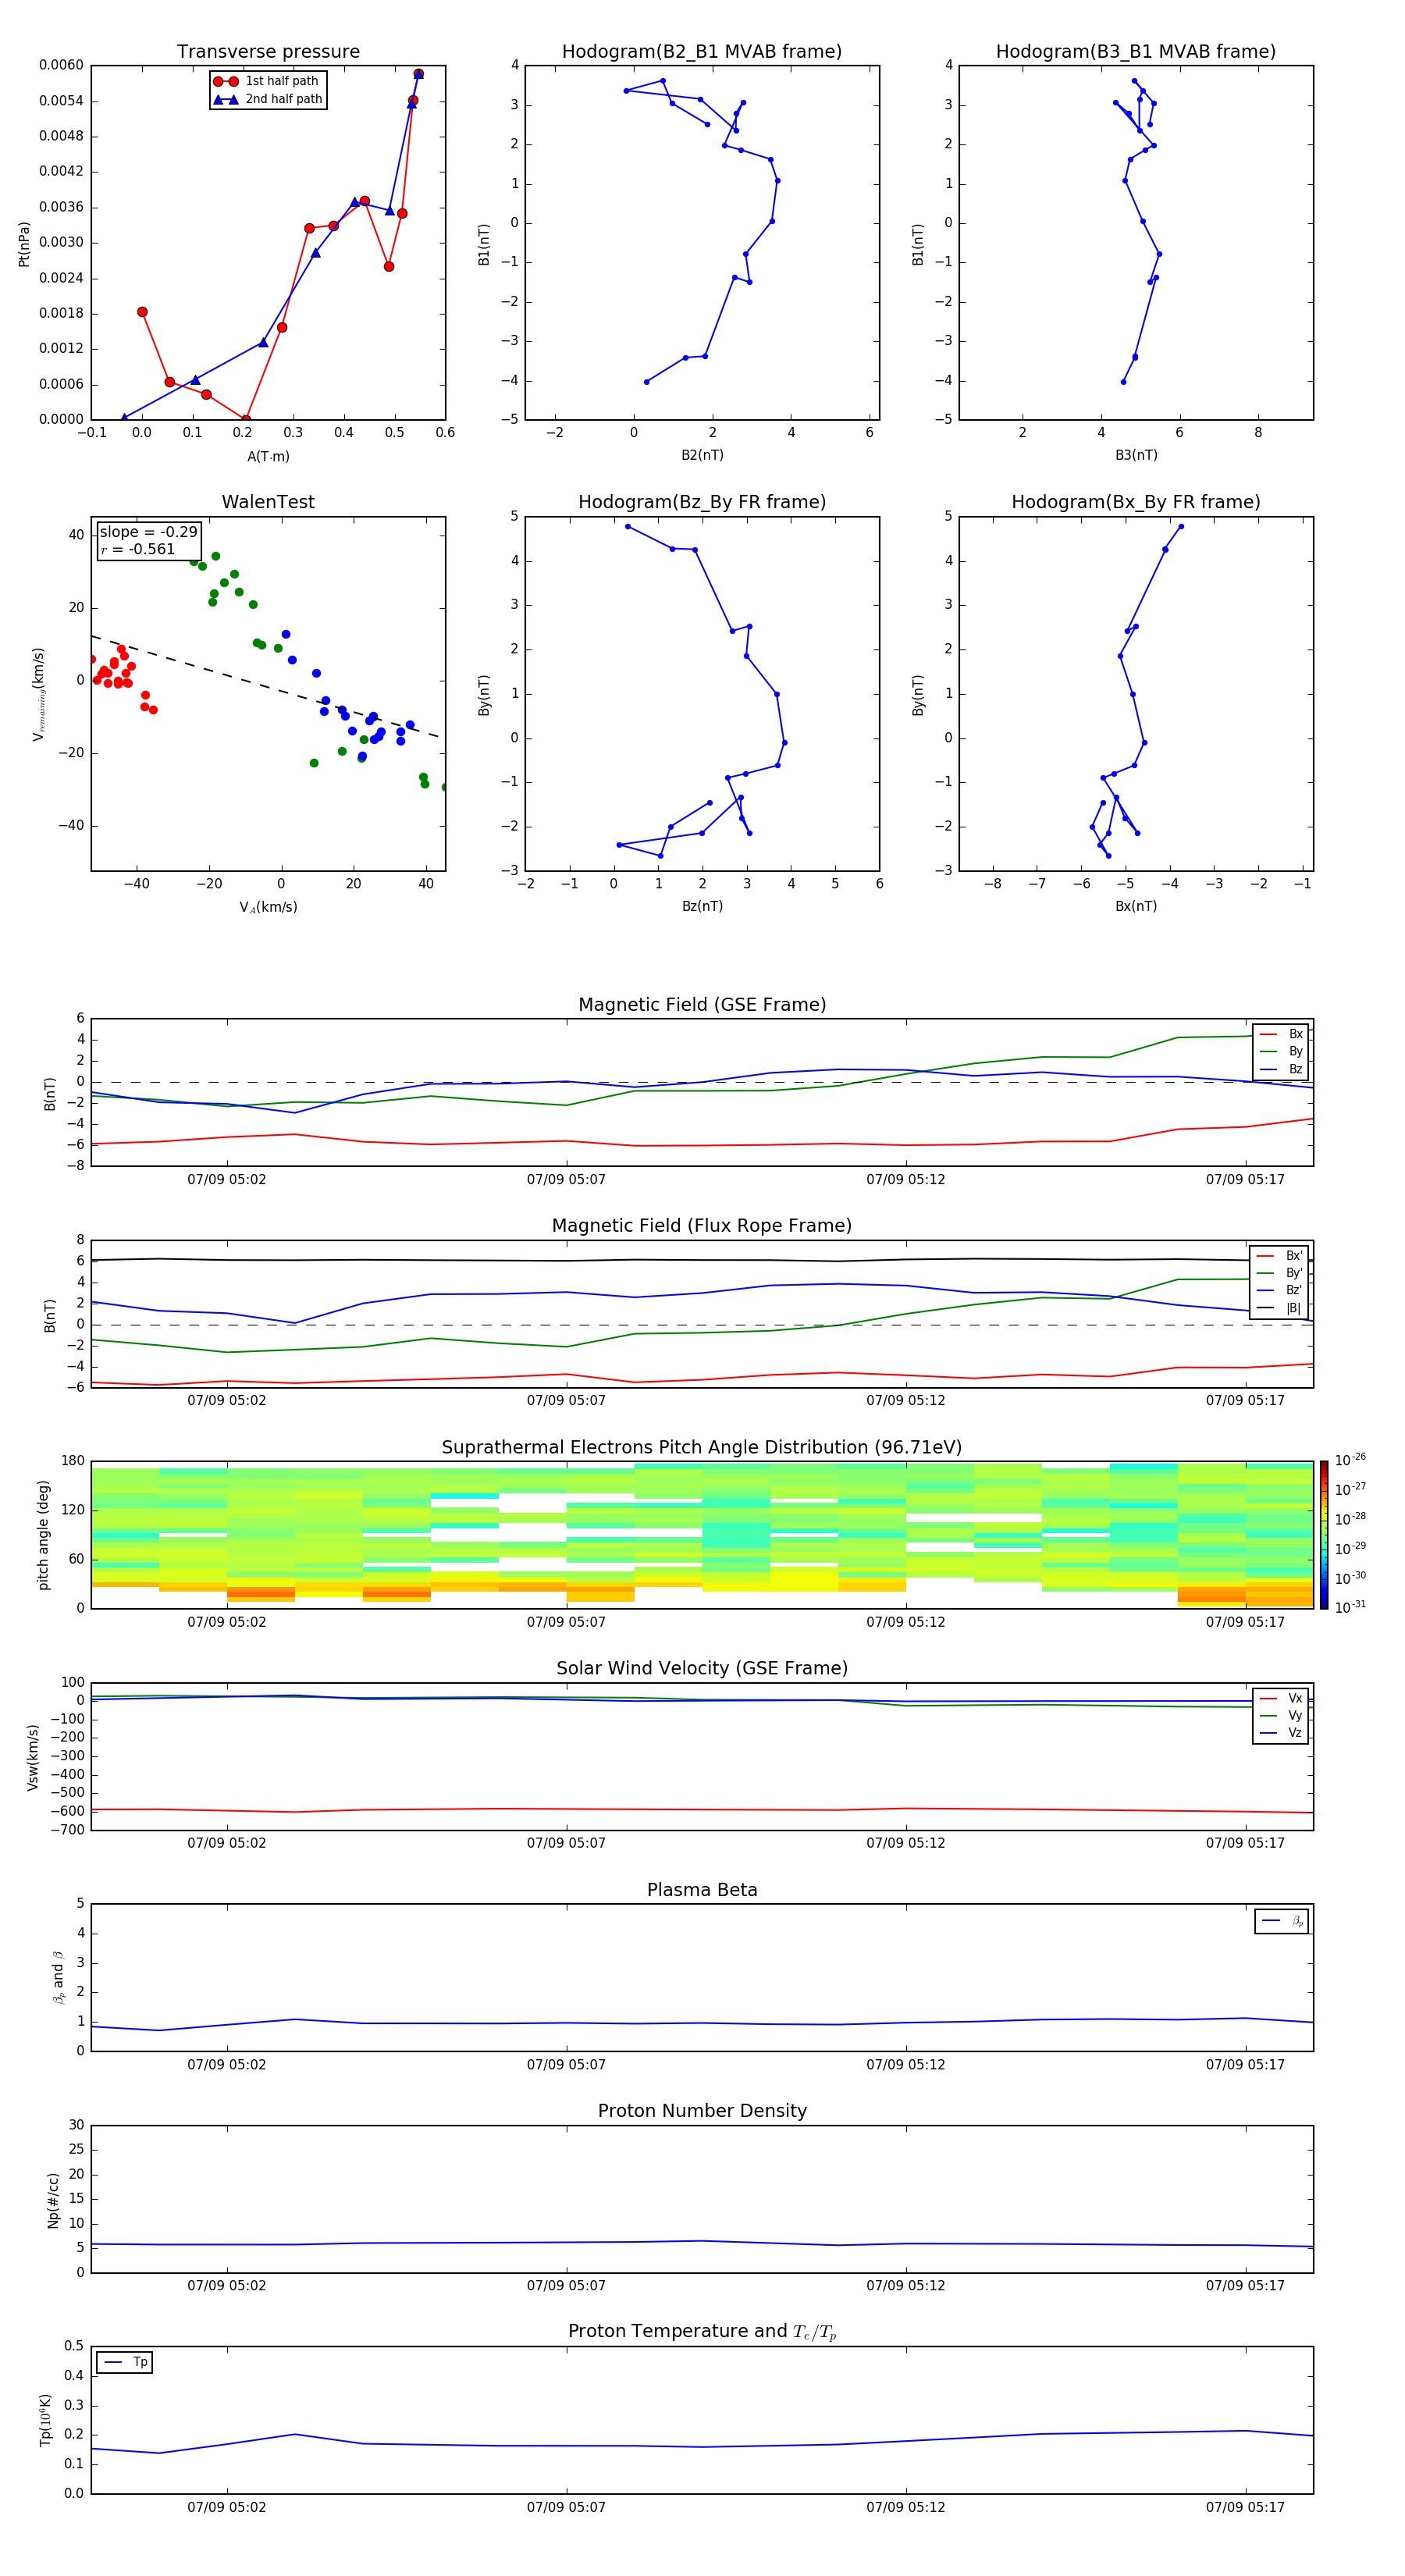Click '1st half path' legend entry
The height and width of the screenshot is (2576, 1405).
point(266,81)
